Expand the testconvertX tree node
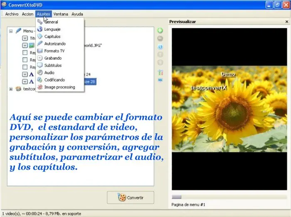 pos(11,89)
